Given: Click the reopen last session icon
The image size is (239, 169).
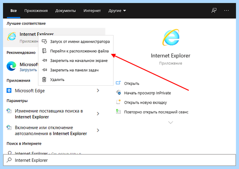Looking at the screenshot, I should pos(118,112).
